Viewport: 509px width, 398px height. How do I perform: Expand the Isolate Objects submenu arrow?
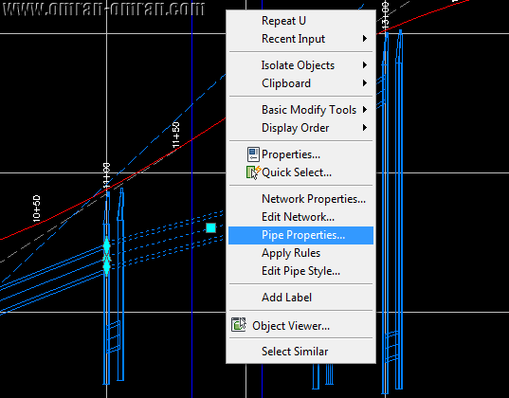pos(365,65)
